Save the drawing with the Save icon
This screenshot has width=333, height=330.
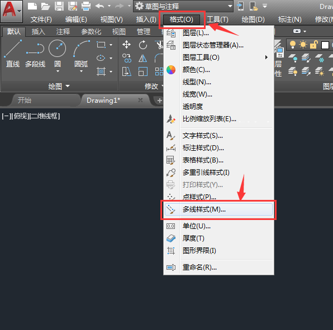coord(59,6)
